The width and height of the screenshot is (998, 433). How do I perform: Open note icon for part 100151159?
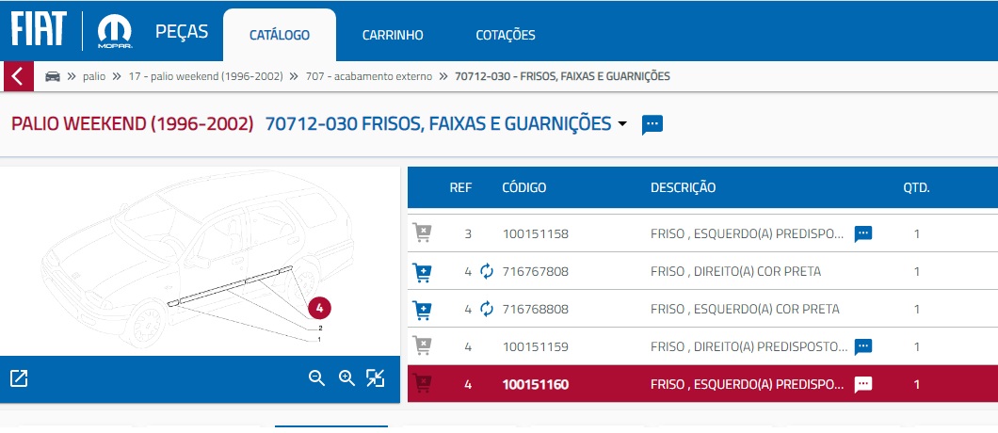[862, 346]
